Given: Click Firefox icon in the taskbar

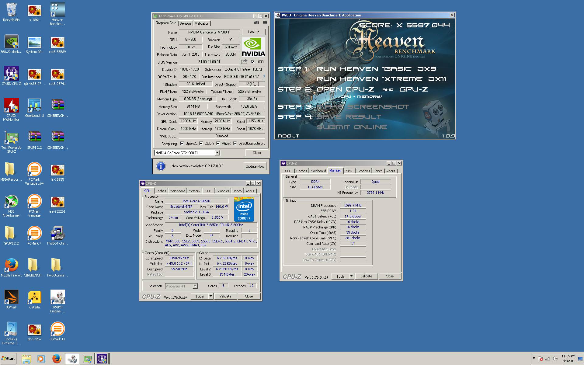Looking at the screenshot, I should (57, 359).
